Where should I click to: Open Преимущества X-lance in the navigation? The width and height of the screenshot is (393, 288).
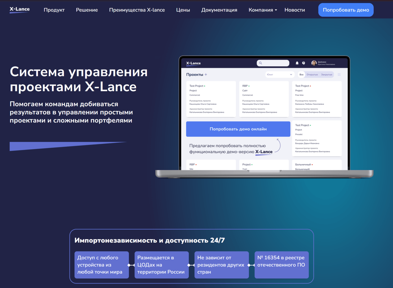point(137,10)
